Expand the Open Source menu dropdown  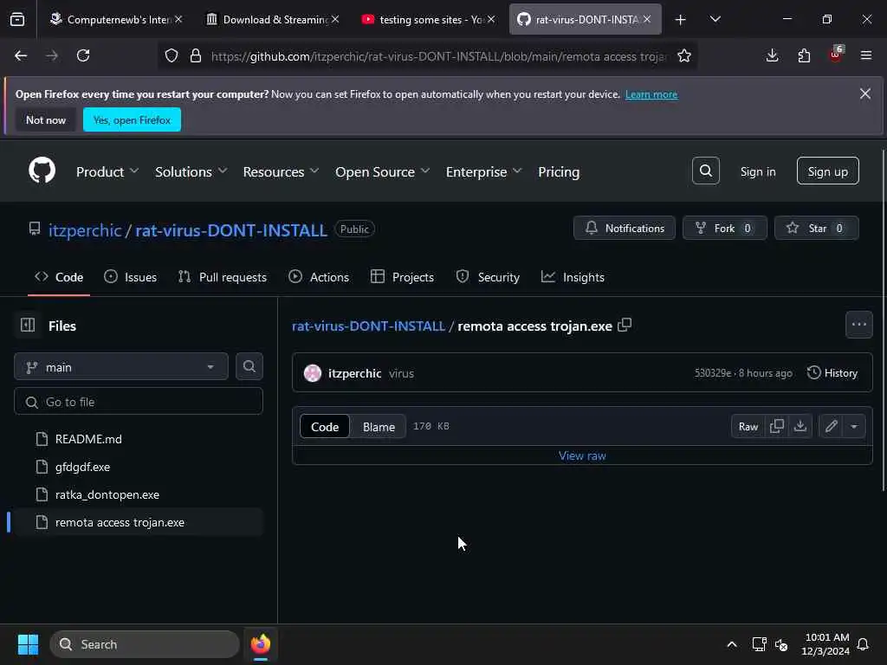click(x=382, y=171)
